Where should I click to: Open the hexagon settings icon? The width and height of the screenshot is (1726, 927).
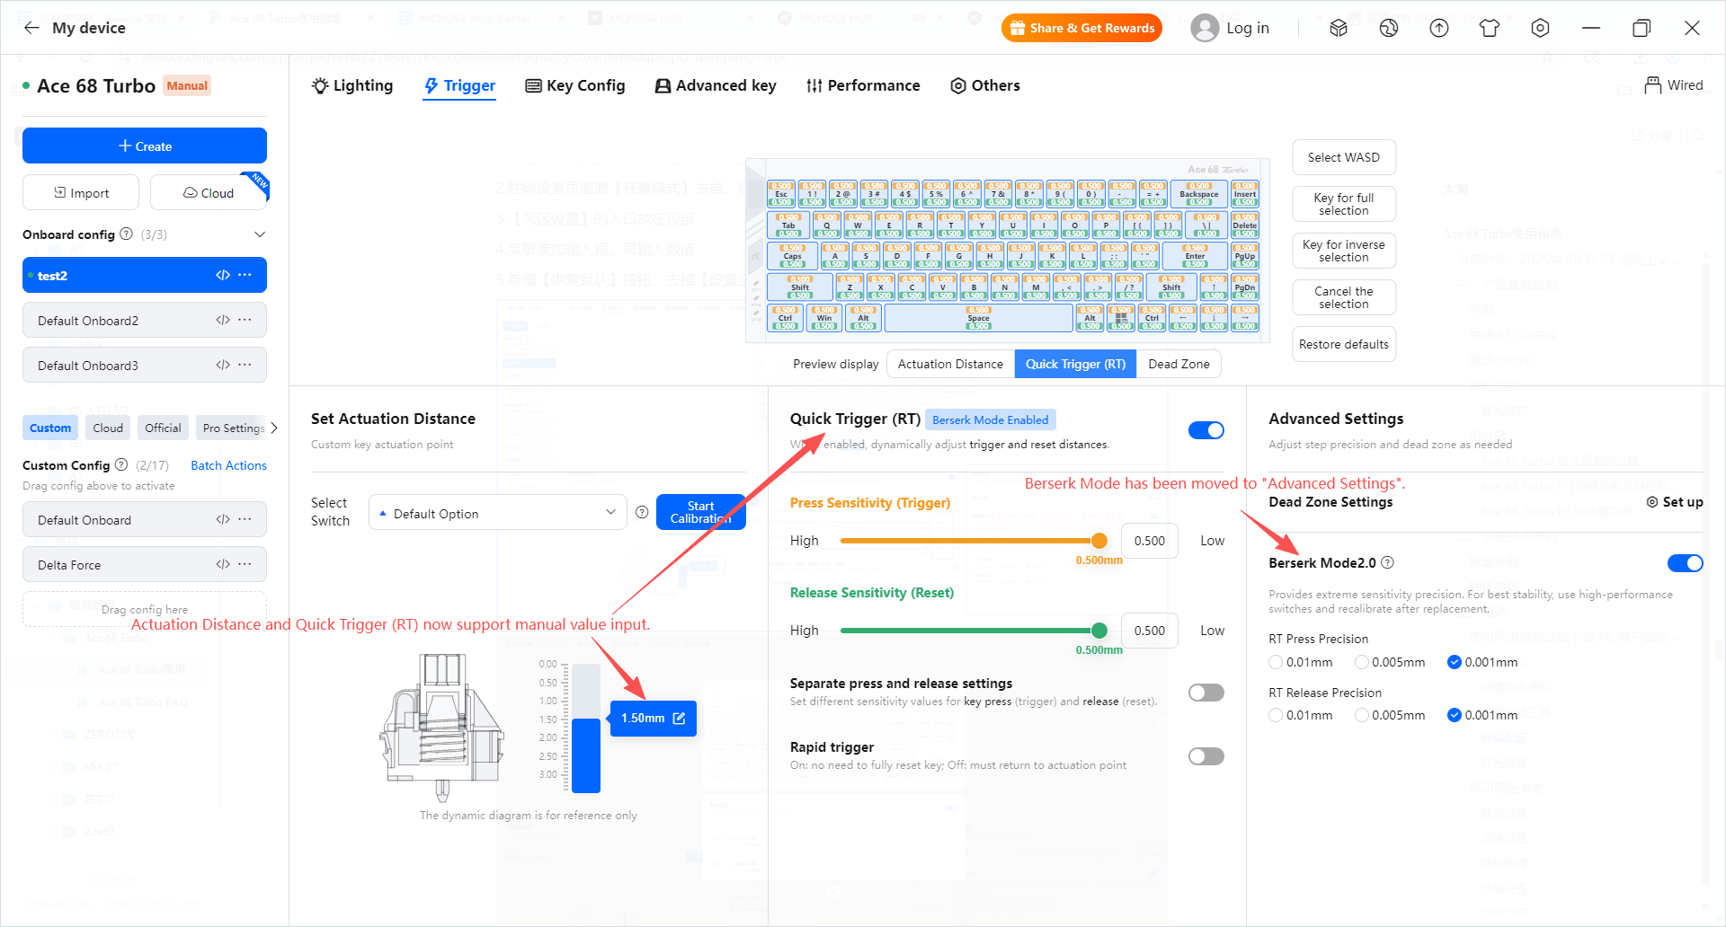tap(1540, 28)
